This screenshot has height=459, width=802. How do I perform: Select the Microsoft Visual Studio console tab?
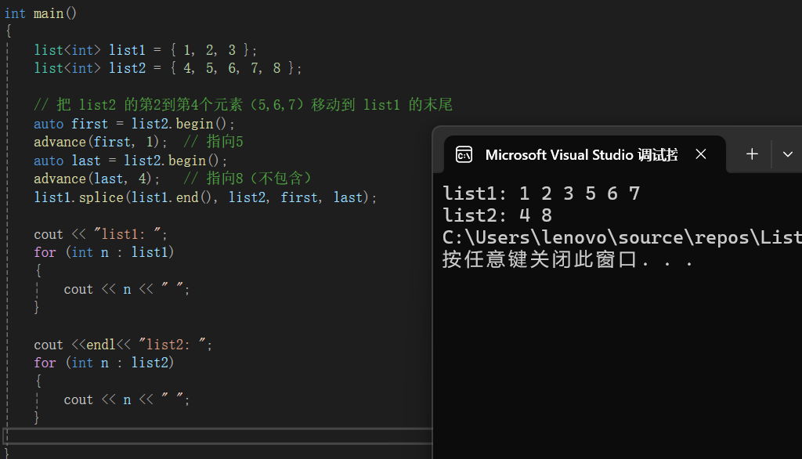point(584,154)
